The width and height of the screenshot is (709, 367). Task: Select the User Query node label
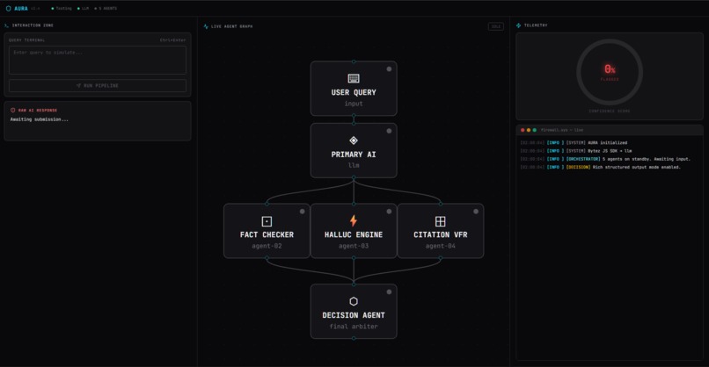(x=354, y=92)
